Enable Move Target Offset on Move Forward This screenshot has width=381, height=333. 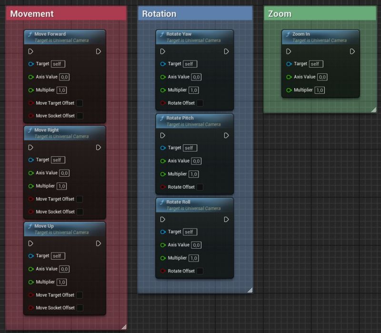pos(79,103)
